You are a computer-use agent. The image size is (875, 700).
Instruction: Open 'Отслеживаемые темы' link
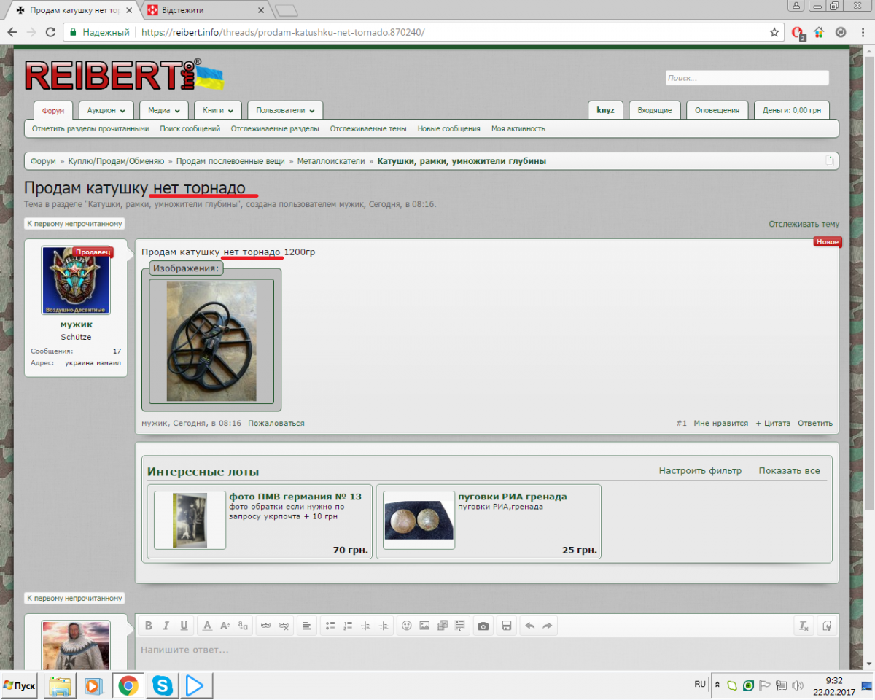[x=368, y=128]
